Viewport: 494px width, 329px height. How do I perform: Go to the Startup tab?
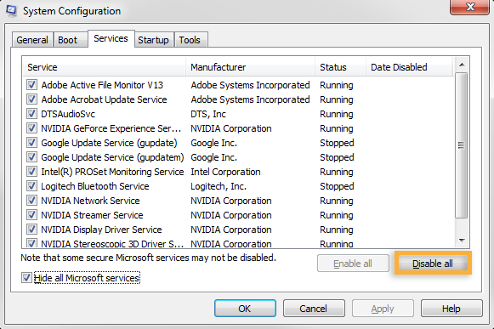[x=153, y=40]
